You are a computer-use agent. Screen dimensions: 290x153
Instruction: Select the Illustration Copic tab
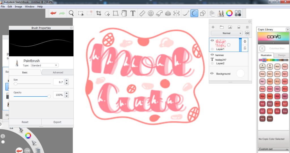pos(266,55)
